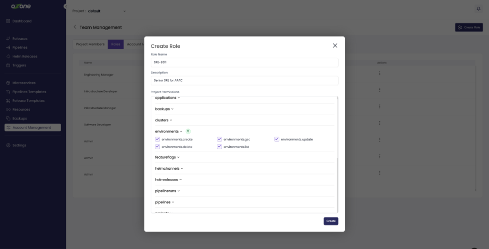Viewport: 489px width, 249px height.
Task: Close the Create Role dialog
Action: point(335,45)
